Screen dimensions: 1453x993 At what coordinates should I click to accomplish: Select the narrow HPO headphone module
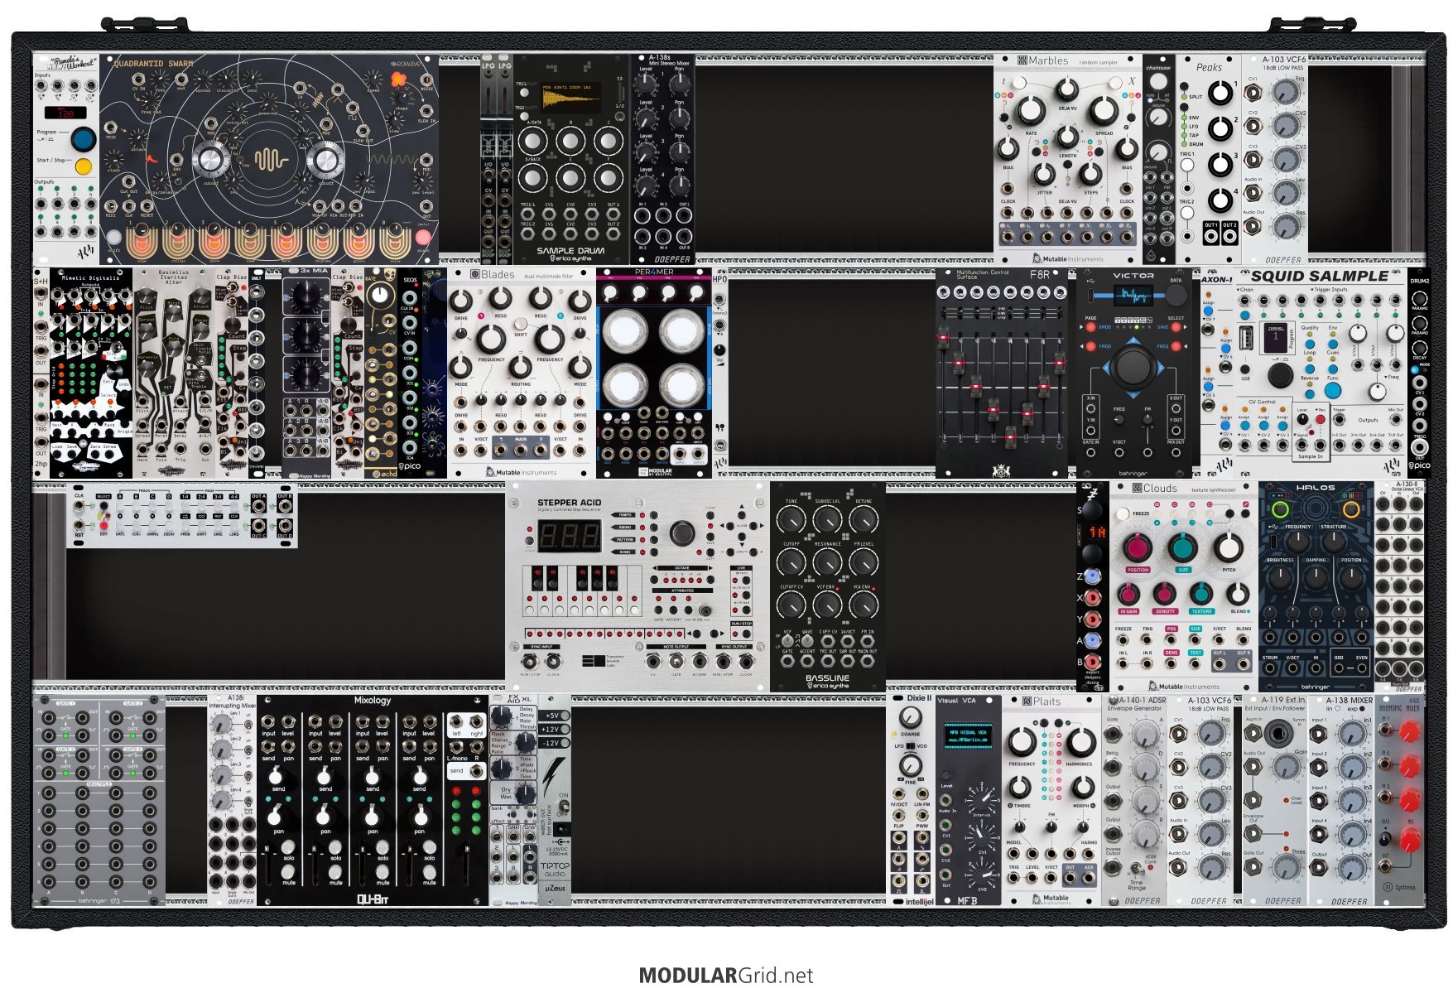720,373
